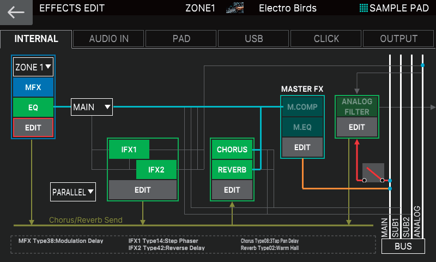Toggle the MFX effect block

click(33, 87)
